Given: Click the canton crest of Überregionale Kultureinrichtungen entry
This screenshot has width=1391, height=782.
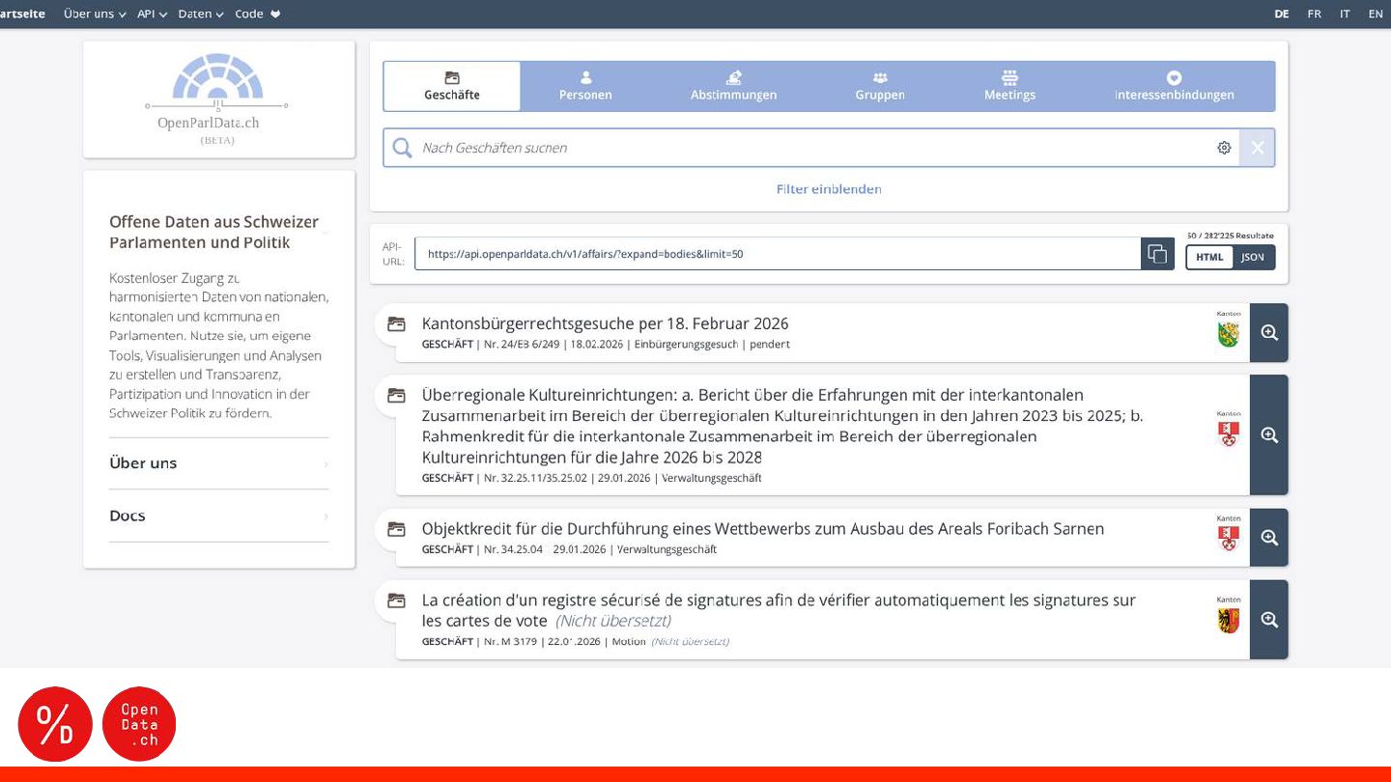Looking at the screenshot, I should click(1228, 434).
